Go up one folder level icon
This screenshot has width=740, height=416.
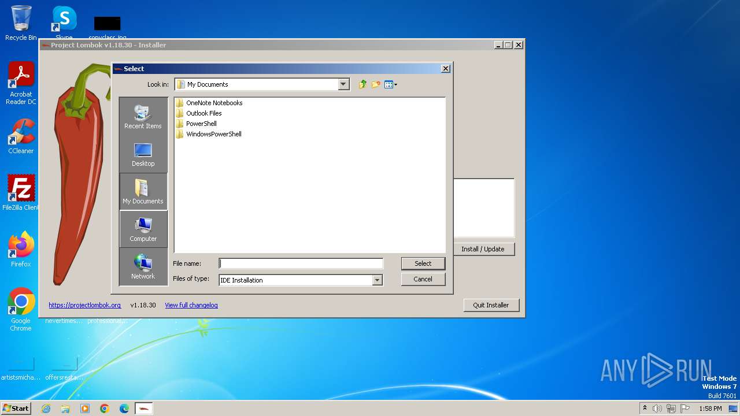click(x=362, y=84)
